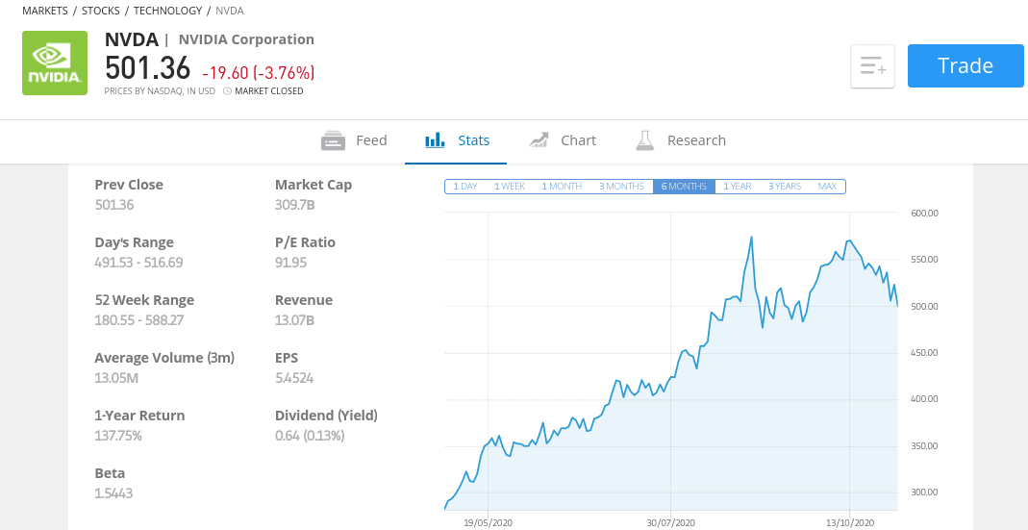Click the Chart tab arrow icon
The width and height of the screenshot is (1028, 530).
tap(539, 139)
